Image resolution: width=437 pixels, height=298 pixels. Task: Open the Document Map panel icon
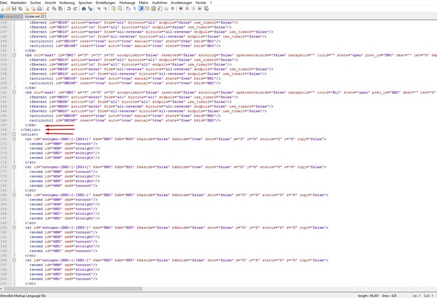click(153, 9)
